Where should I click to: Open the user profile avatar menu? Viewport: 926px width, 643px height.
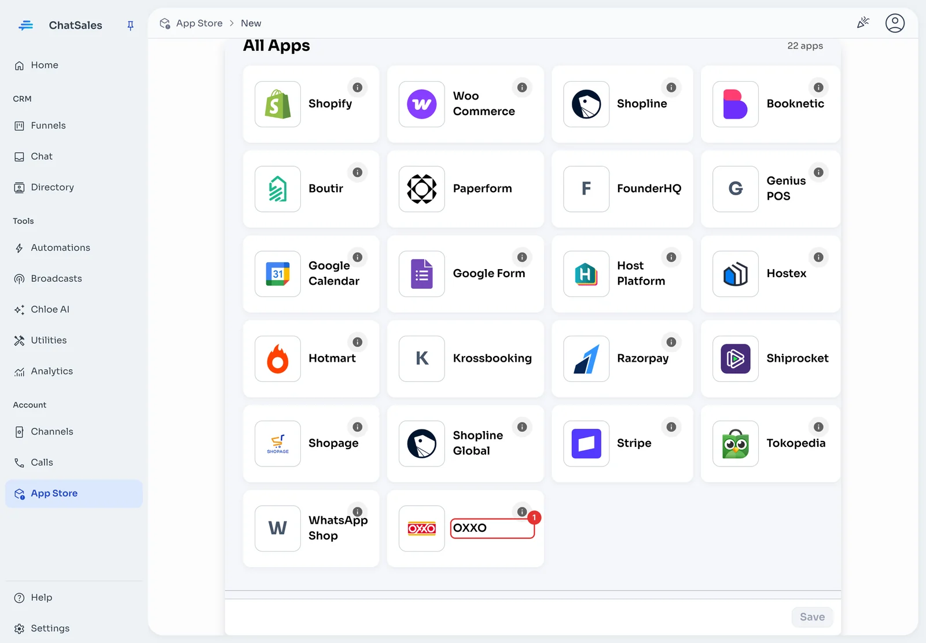(x=895, y=23)
